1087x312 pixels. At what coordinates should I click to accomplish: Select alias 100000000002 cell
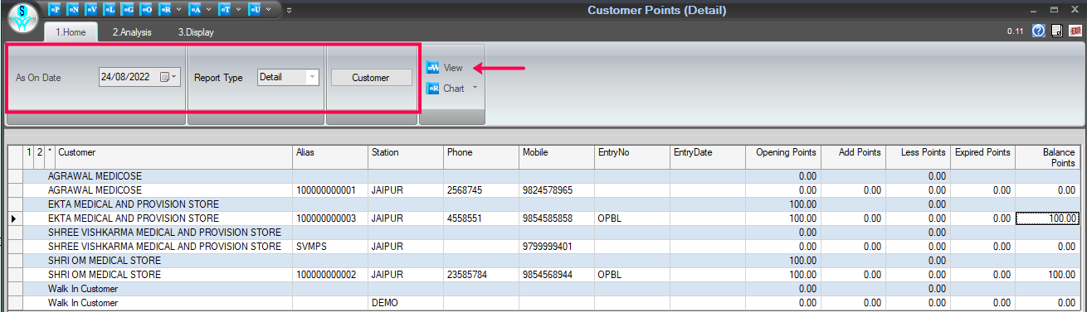tap(329, 275)
